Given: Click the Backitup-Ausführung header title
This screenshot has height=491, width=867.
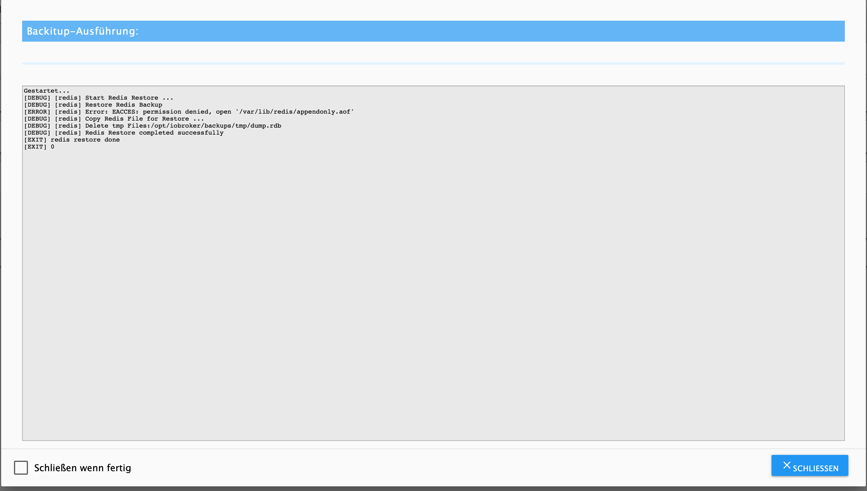Looking at the screenshot, I should 83,31.
